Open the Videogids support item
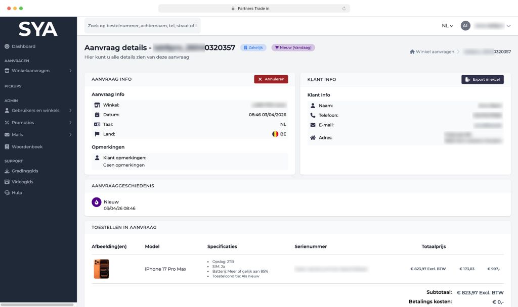518x307 pixels. pos(19,182)
